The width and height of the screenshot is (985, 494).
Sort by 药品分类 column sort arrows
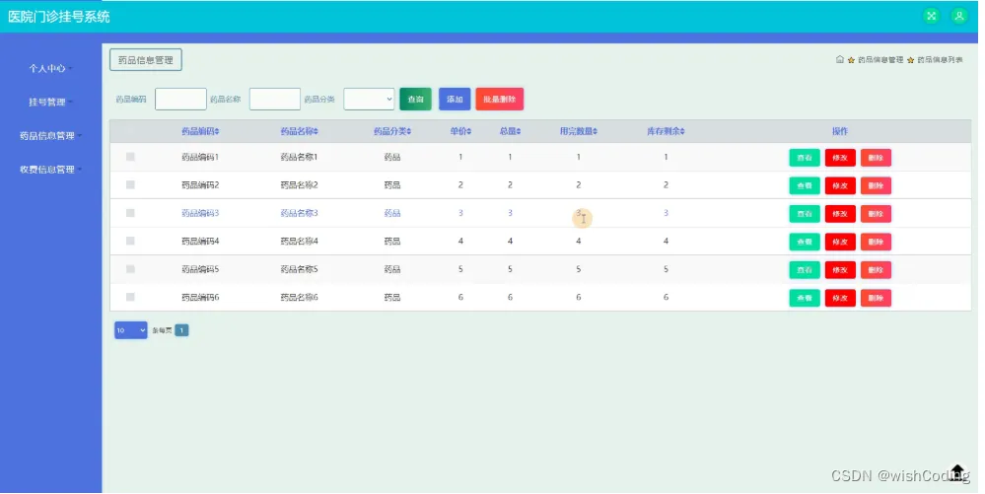(409, 131)
